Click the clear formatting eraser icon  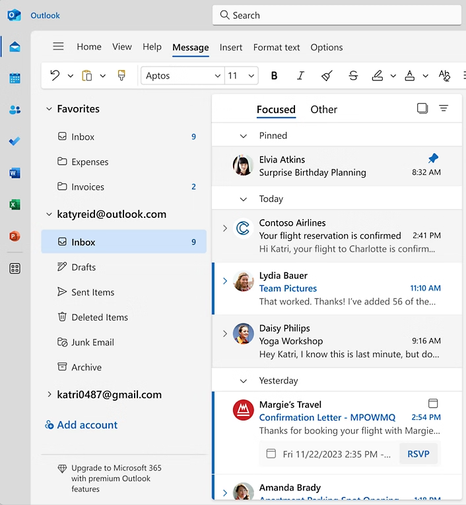point(327,76)
